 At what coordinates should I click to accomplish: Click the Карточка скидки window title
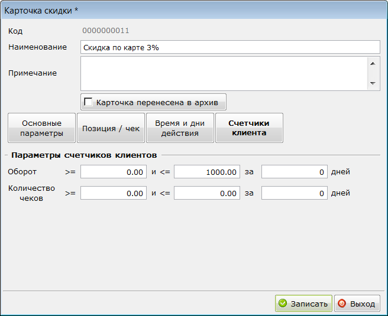41,11
